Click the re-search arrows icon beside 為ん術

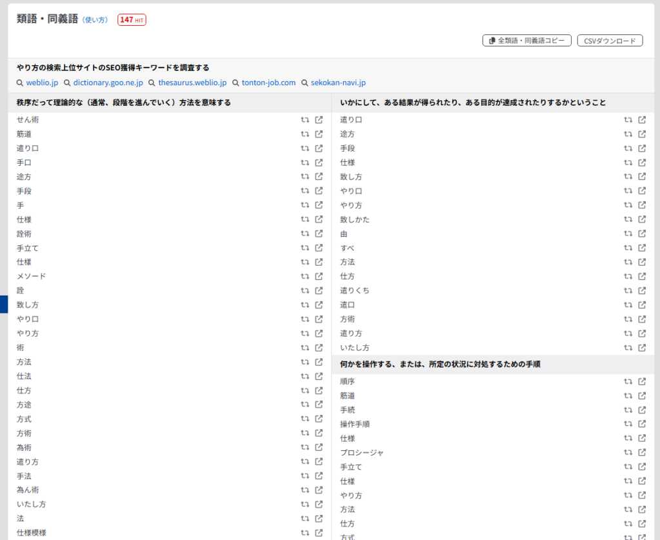[305, 490]
